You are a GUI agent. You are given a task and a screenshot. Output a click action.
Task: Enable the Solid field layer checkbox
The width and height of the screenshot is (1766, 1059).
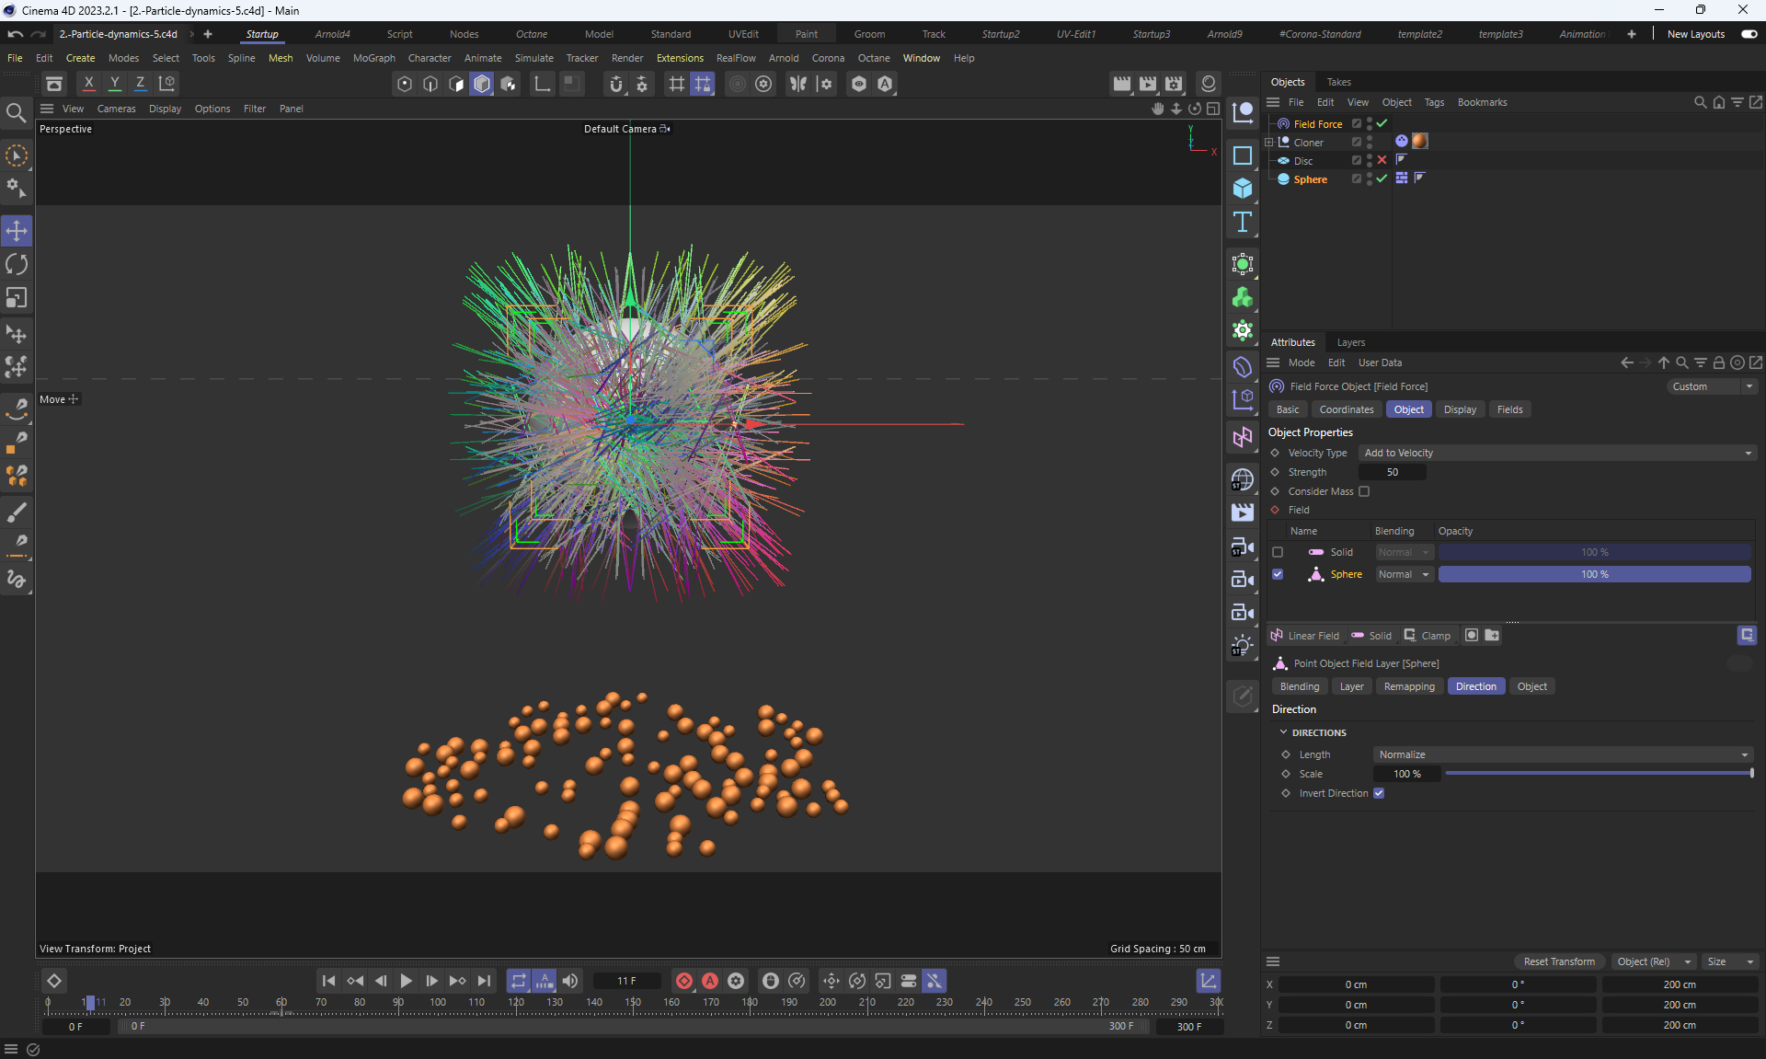tap(1278, 552)
